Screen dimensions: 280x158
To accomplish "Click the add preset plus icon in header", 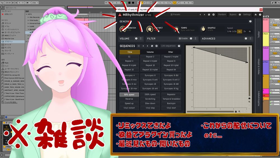I will [213, 15].
